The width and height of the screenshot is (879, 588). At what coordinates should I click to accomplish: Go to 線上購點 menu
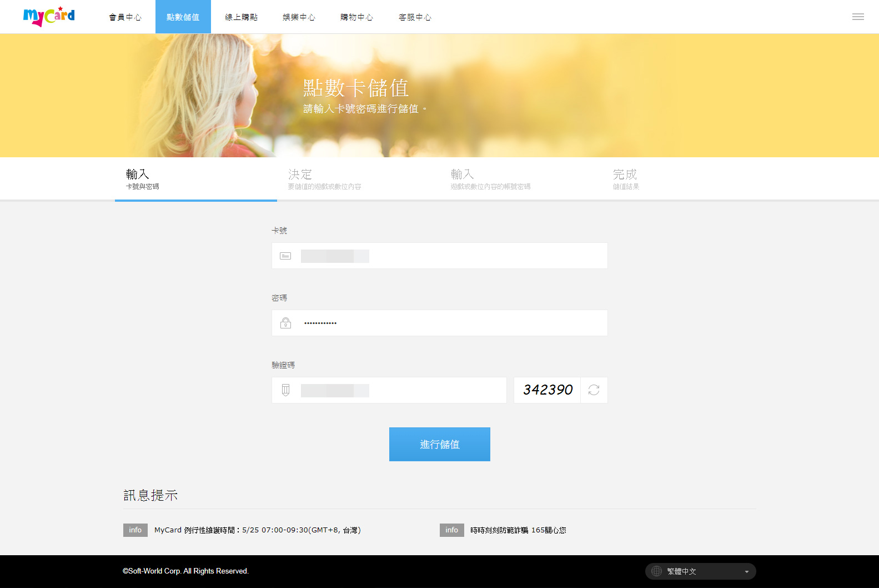point(241,17)
